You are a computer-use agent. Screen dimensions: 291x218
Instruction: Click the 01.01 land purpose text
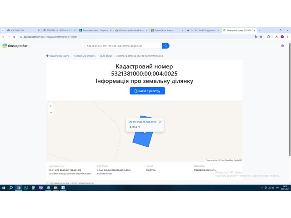point(70,172)
